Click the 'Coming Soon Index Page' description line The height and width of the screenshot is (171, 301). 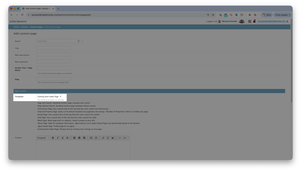click(70, 129)
